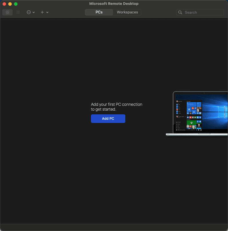Viewport: 228px width, 231px height.
Task: Switch to grid (tile) view
Action: (x=7, y=12)
